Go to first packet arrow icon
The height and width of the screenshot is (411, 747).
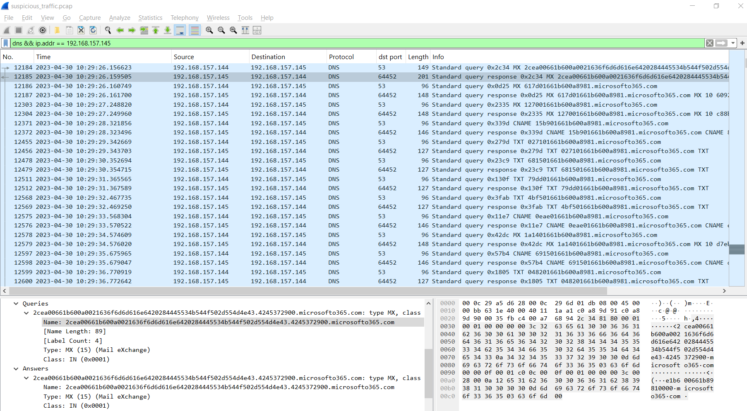(x=156, y=30)
